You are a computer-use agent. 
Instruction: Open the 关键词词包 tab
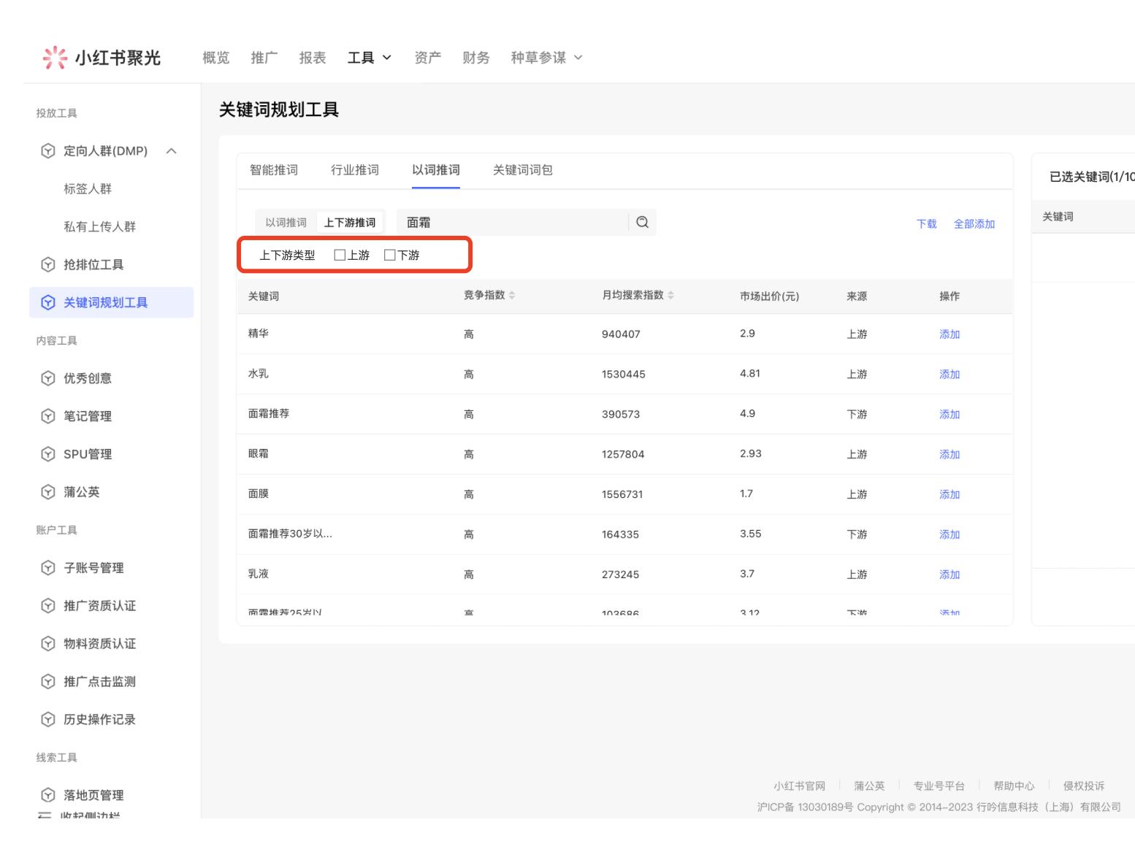(x=522, y=170)
